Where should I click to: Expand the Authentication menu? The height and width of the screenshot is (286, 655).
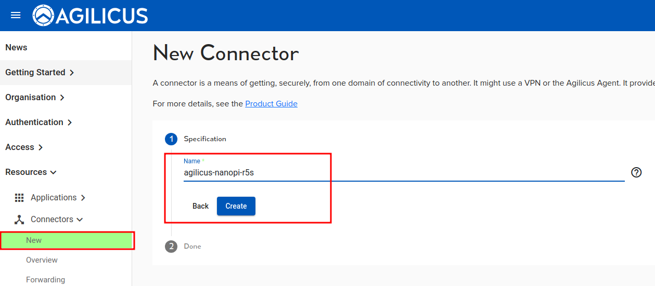(x=38, y=122)
